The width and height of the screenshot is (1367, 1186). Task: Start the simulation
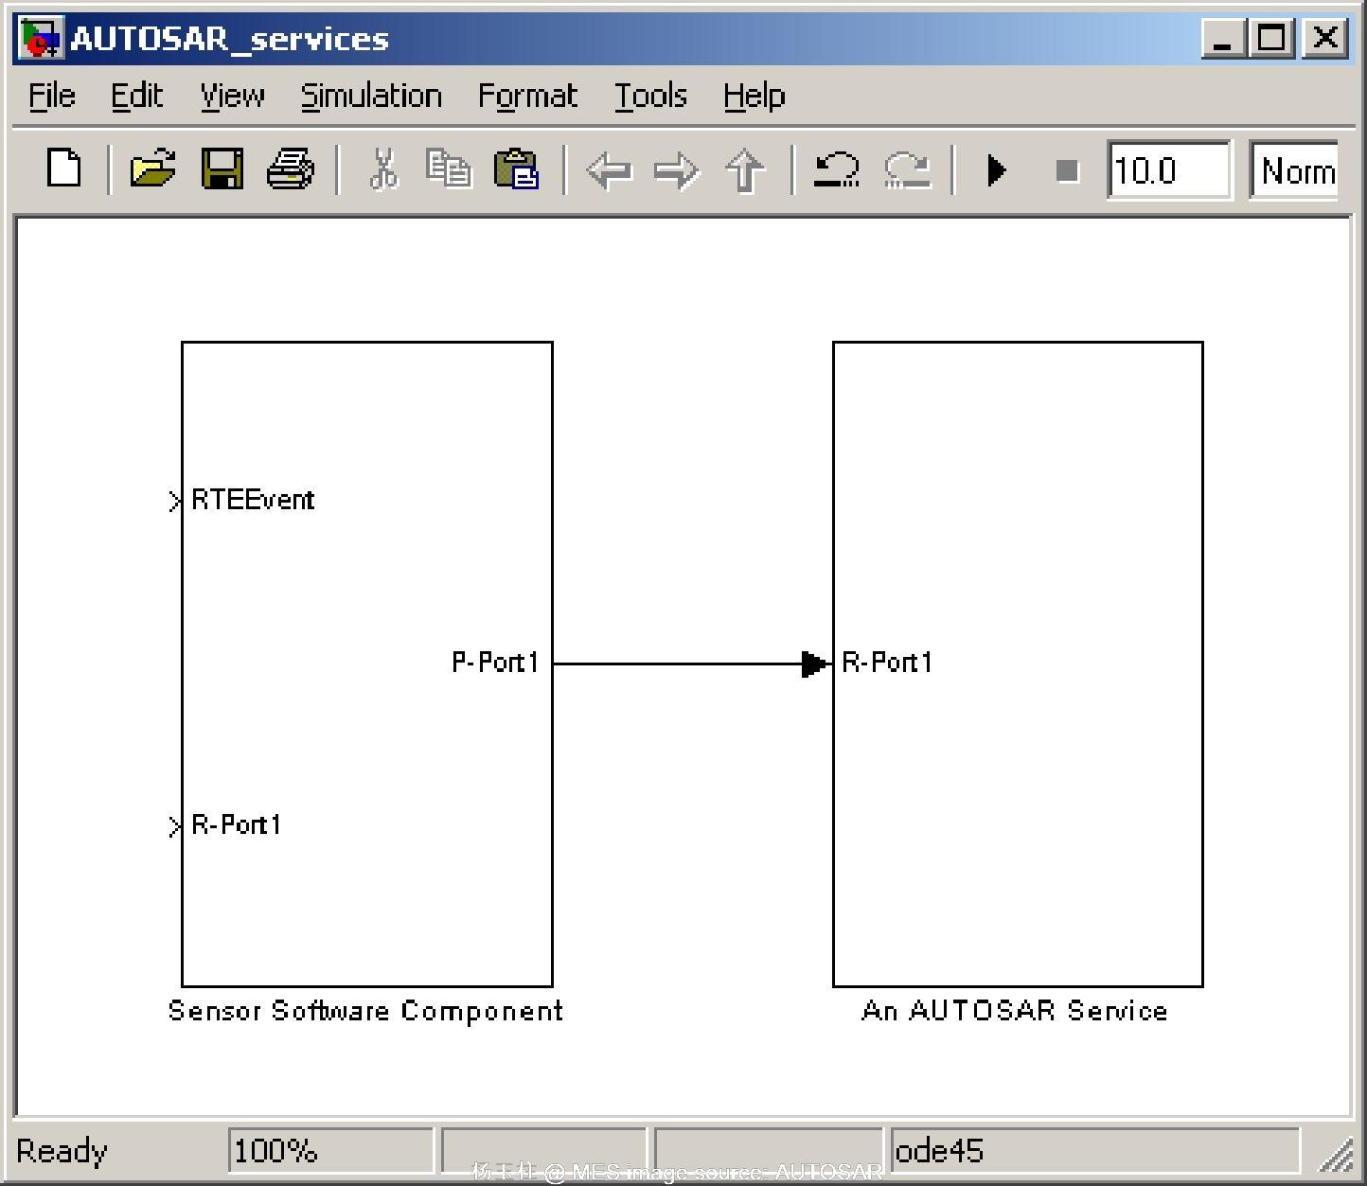[x=996, y=170]
